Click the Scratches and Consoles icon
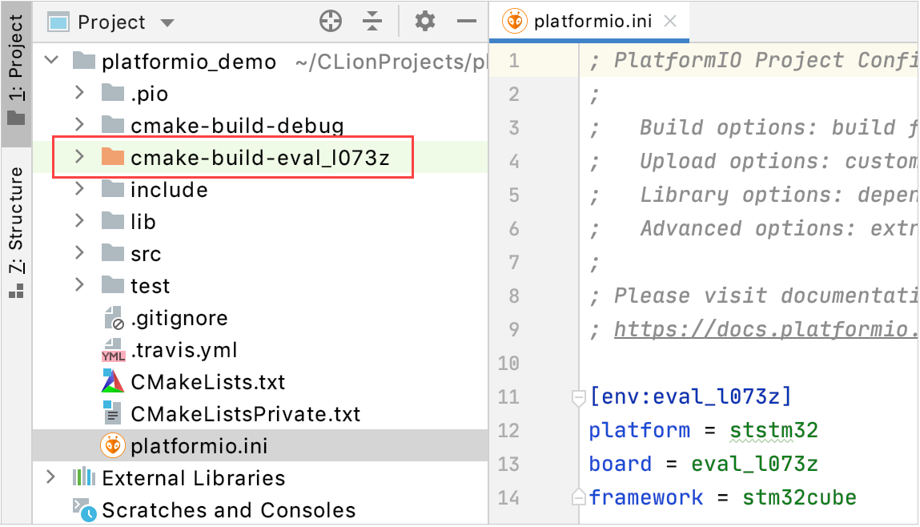This screenshot has width=920, height=527. tap(84, 510)
